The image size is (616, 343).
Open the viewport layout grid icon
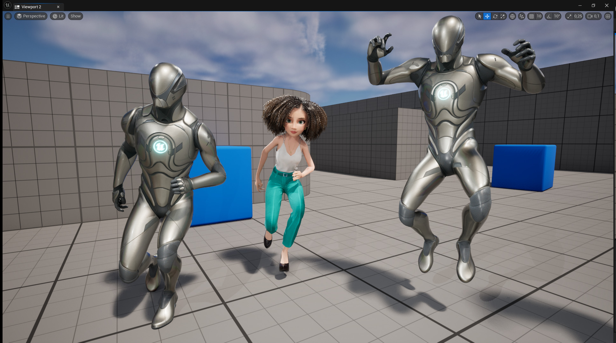608,16
